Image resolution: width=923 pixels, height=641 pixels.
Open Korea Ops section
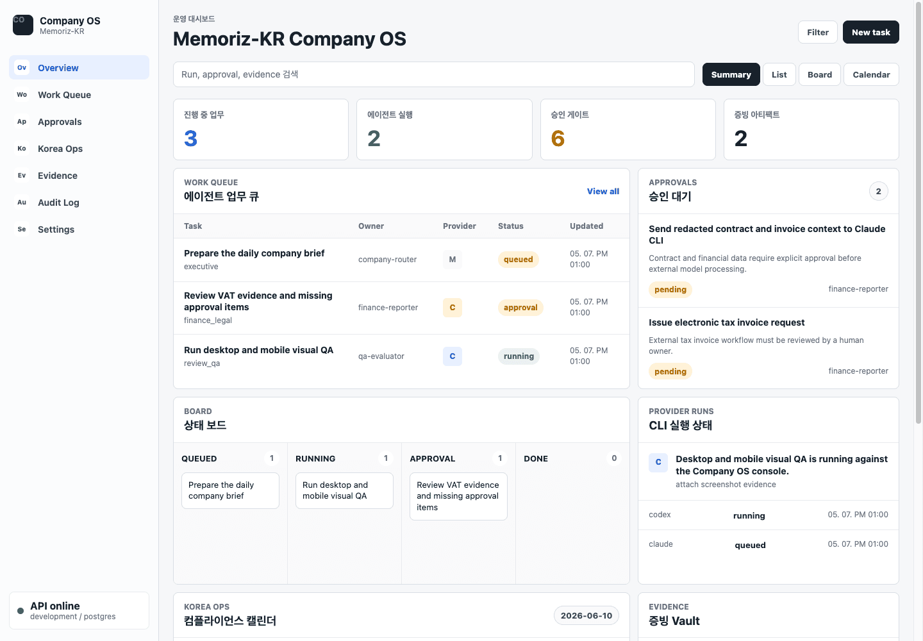(79, 148)
